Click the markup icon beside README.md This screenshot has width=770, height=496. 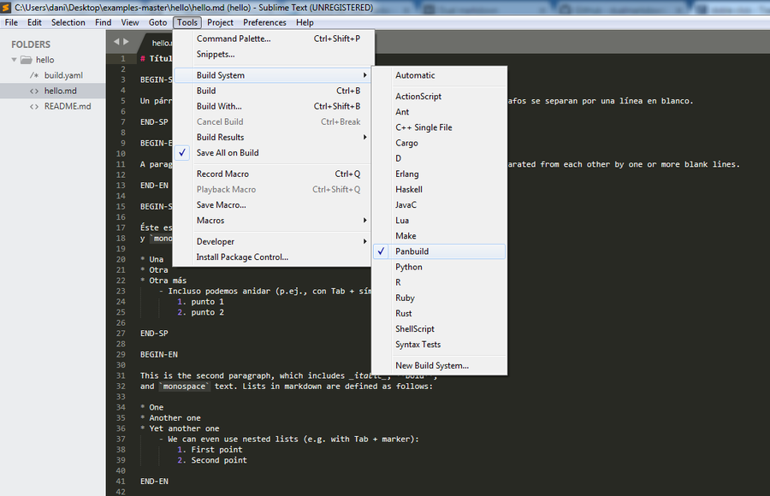34,107
